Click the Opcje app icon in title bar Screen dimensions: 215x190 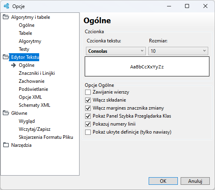(6, 6)
